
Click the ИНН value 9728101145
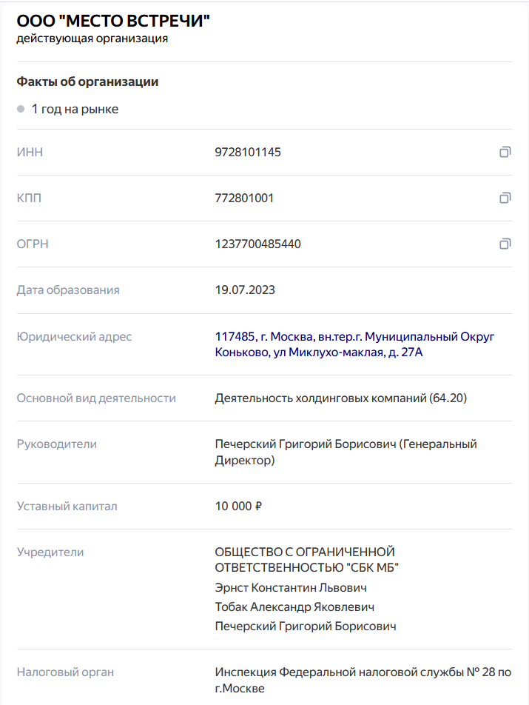[x=248, y=153]
